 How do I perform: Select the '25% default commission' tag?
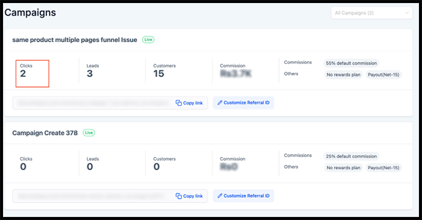[x=351, y=156]
